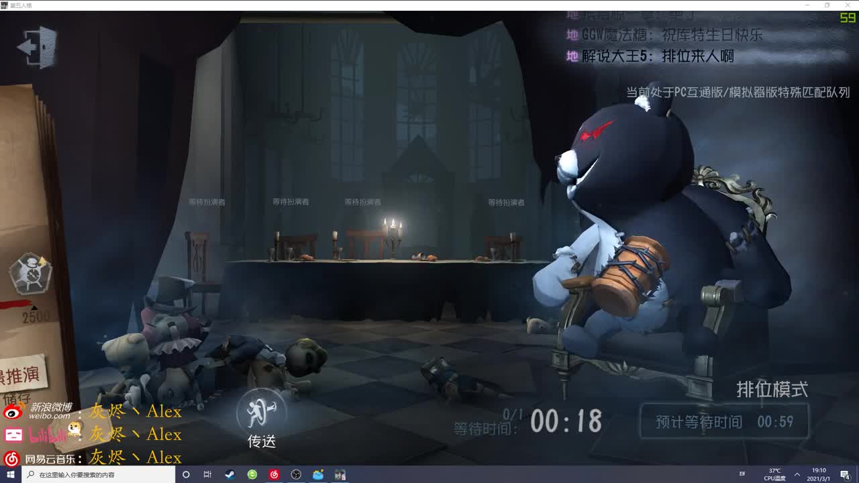Open NetEase Cloud Music from the taskbar

click(274, 474)
